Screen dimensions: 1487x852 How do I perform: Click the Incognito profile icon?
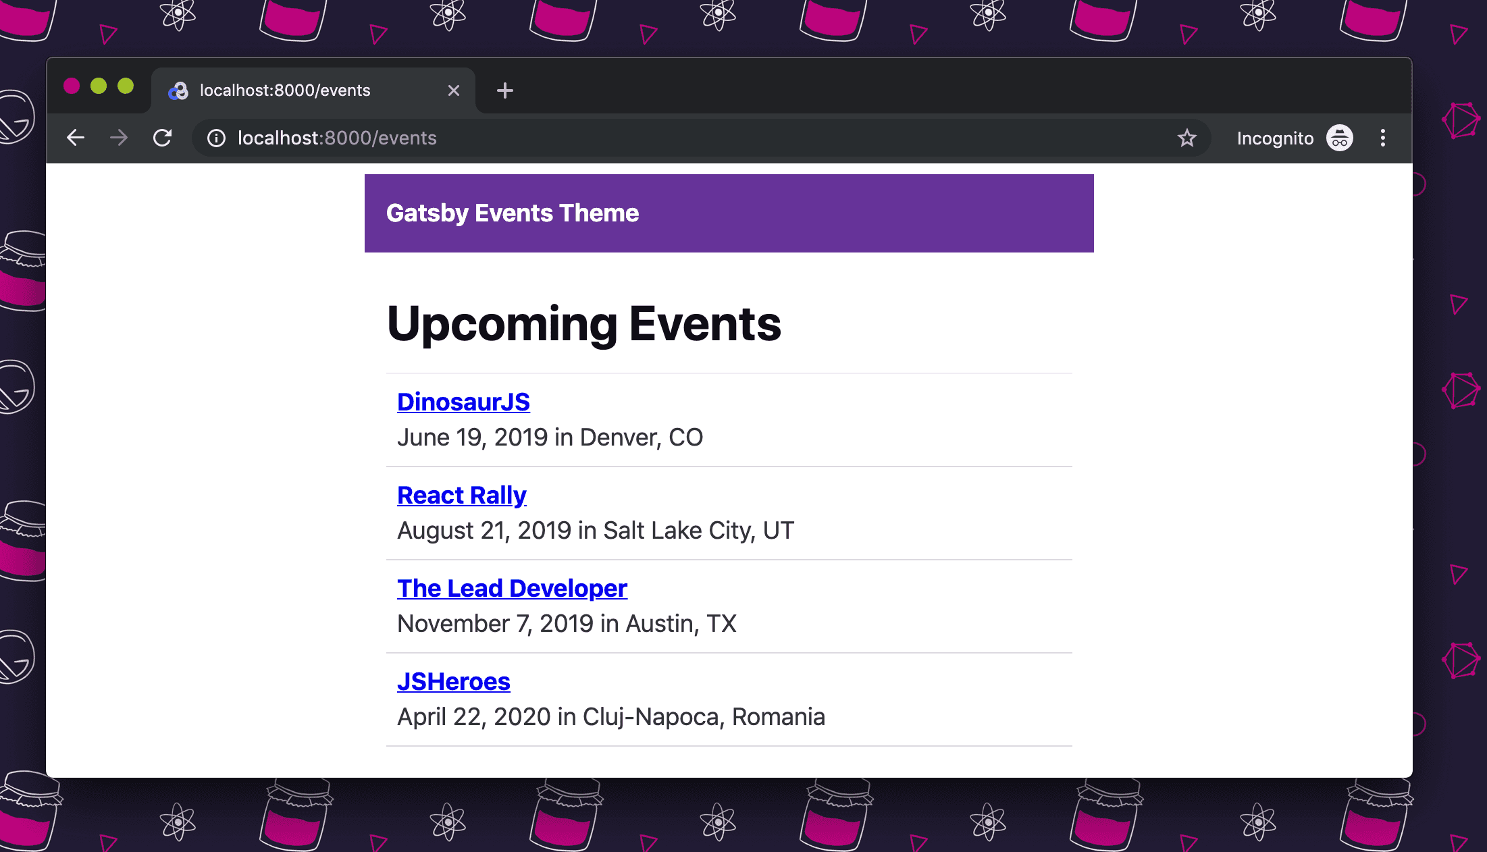pyautogui.click(x=1340, y=138)
